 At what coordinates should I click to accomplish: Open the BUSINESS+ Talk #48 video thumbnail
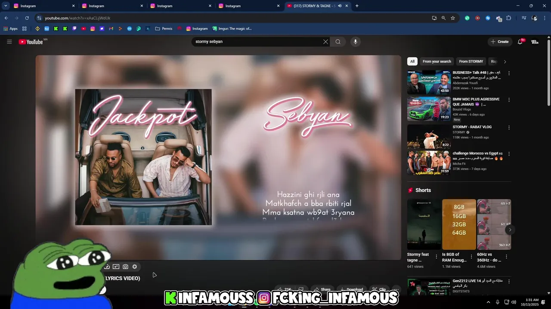point(429,82)
